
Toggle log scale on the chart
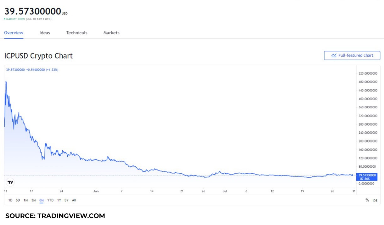375,200
